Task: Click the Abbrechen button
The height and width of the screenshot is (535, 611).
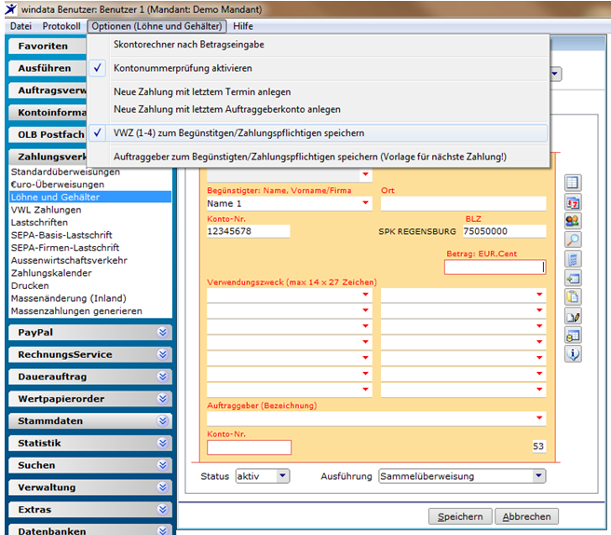Action: (x=526, y=516)
